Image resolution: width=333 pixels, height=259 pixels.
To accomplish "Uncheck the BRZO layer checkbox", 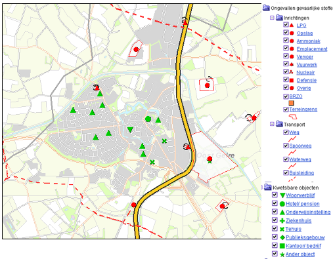I will coord(286,96).
